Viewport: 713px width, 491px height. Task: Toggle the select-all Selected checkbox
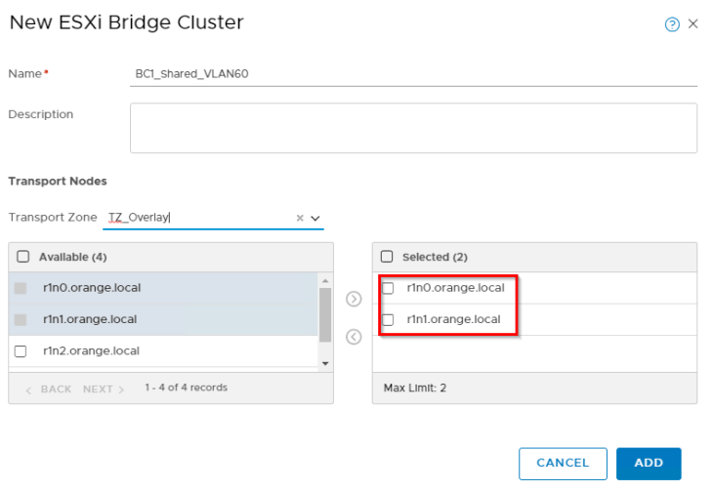click(387, 257)
